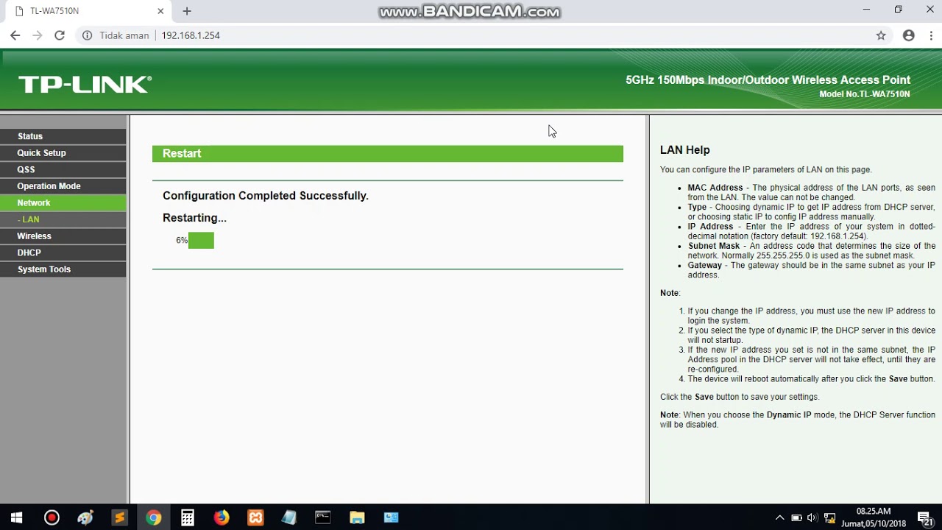Close the TL-WA7510N tab

coord(160,11)
